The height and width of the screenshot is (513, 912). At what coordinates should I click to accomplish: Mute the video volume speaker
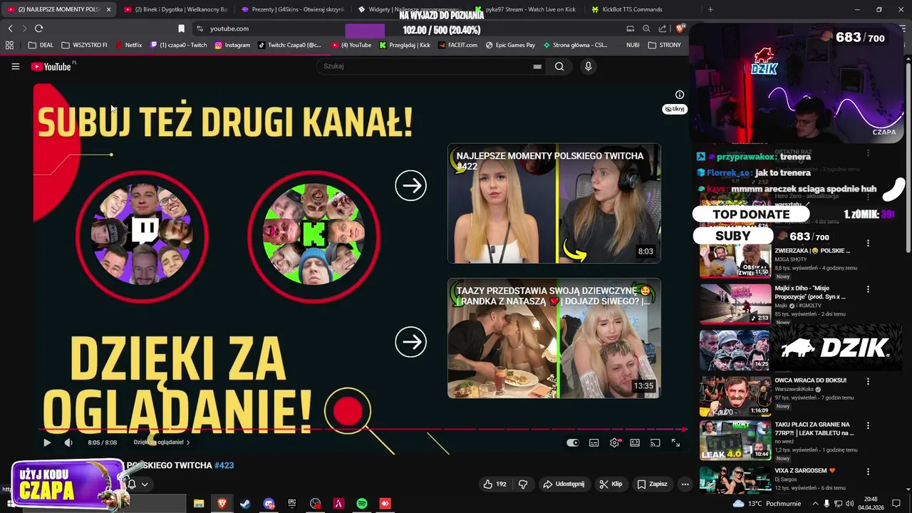[x=68, y=442]
